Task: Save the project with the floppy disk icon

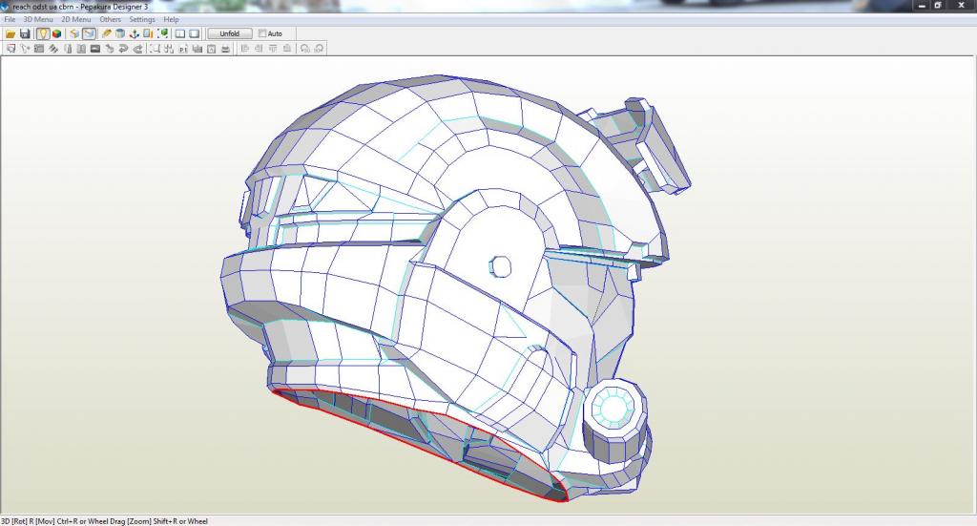Action: (x=25, y=33)
